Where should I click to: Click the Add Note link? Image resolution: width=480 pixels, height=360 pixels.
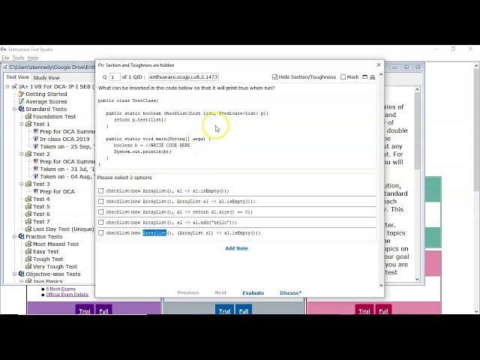(236, 248)
